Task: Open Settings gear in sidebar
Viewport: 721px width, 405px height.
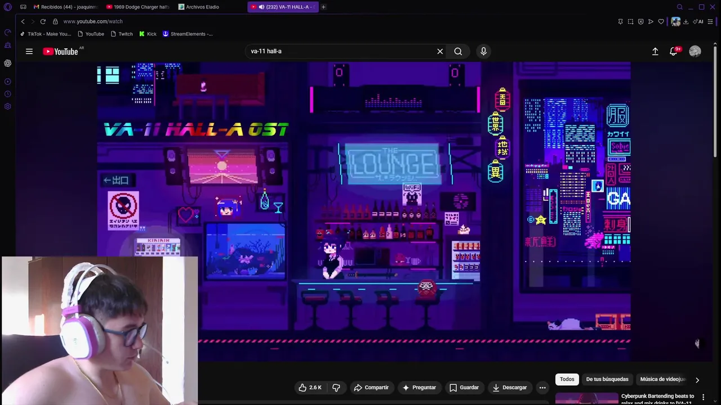Action: tap(7, 106)
